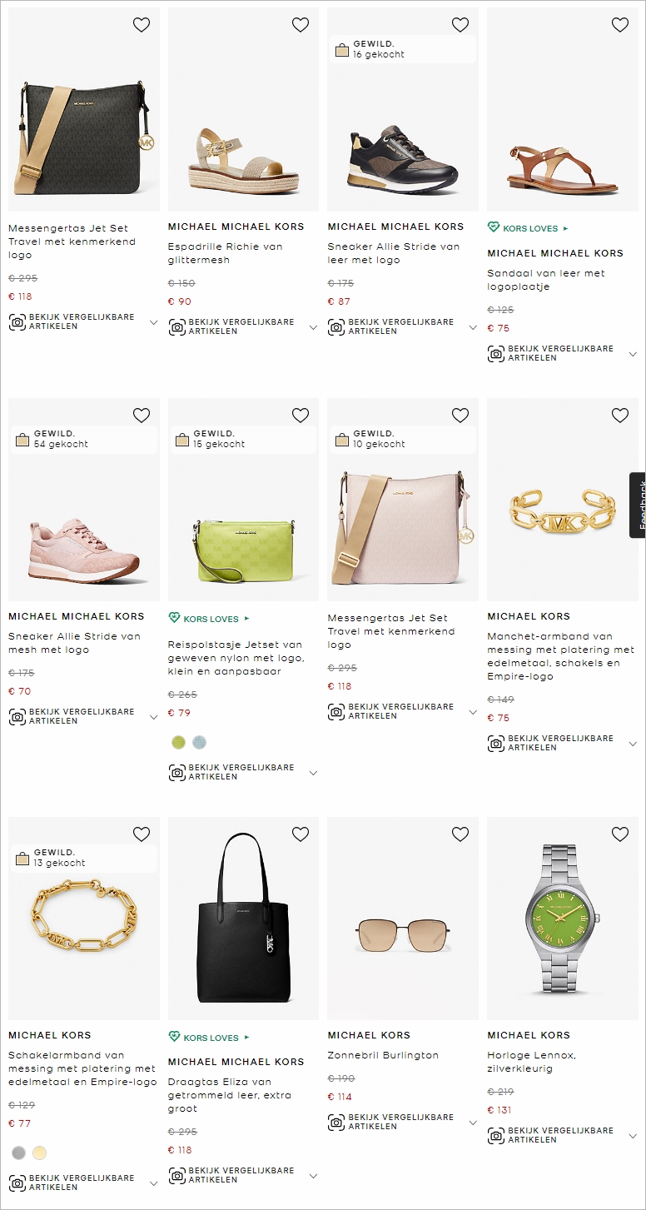
Task: Click camera icon under Messengertas €295 black bag
Action: tap(17, 322)
